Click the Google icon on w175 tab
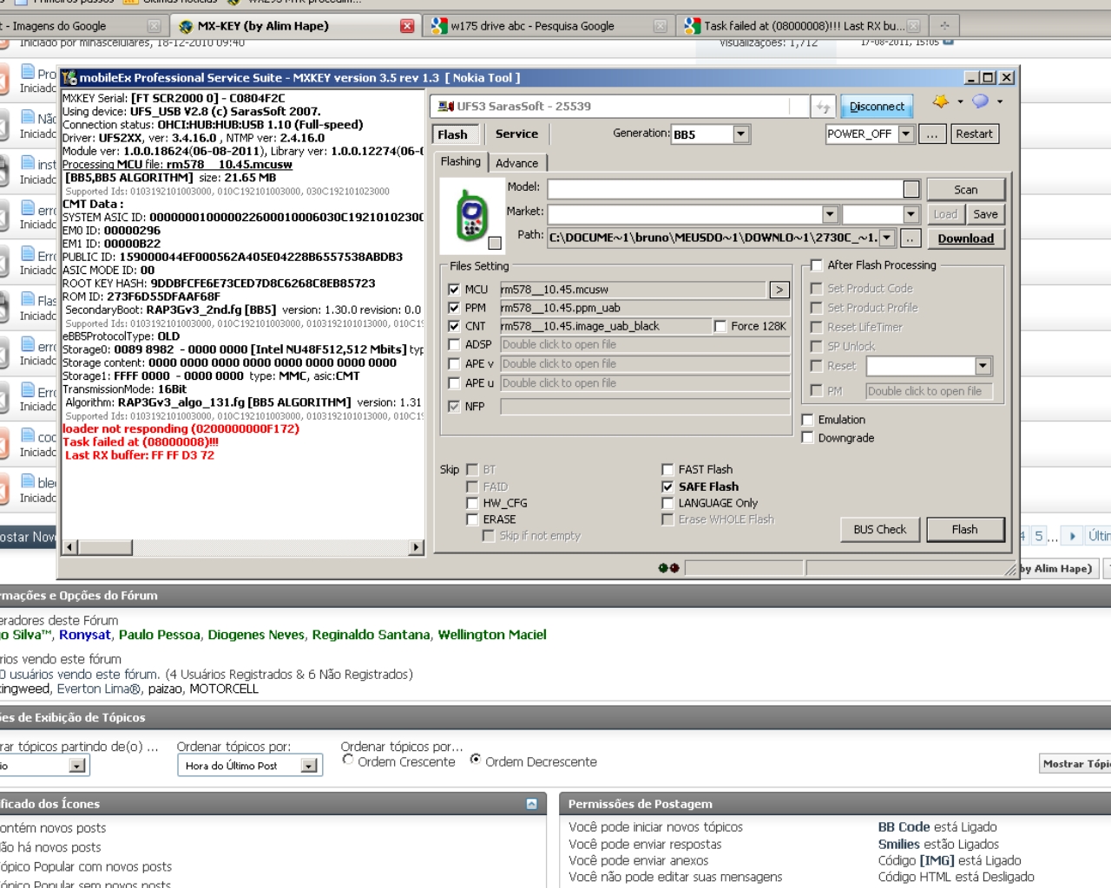Viewport: 1111px width, 888px height. coord(439,26)
